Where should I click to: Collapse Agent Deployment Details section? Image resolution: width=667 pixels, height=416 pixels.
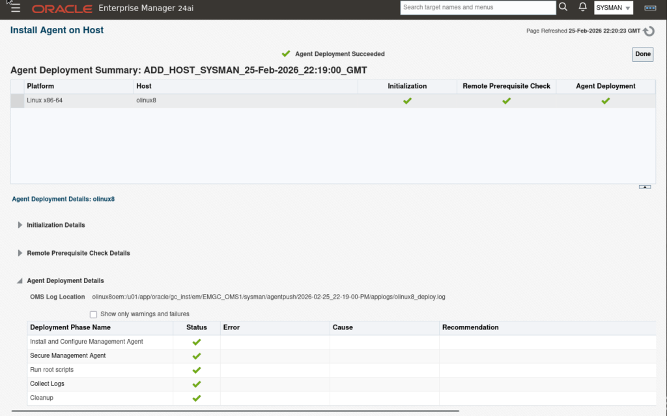[20, 281]
